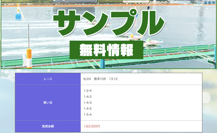Click the orange and white course pole
The width and height of the screenshot is (217, 133).
pos(29,58)
